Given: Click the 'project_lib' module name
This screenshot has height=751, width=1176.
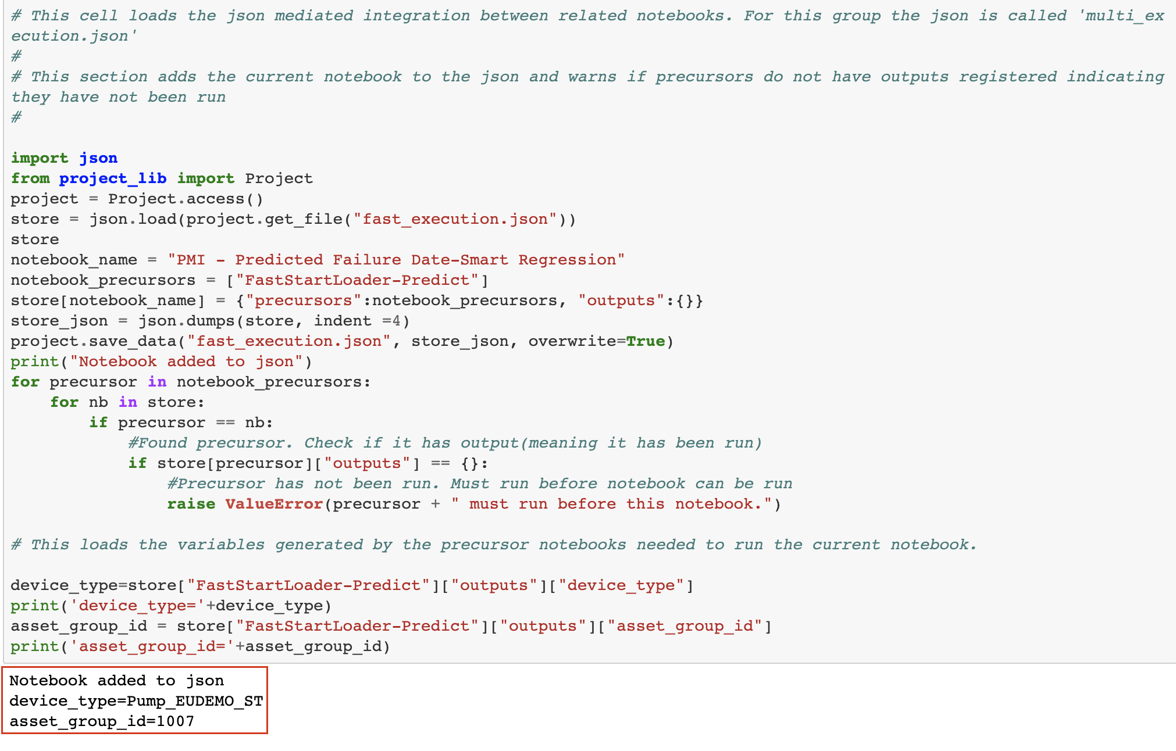Looking at the screenshot, I should (112, 178).
